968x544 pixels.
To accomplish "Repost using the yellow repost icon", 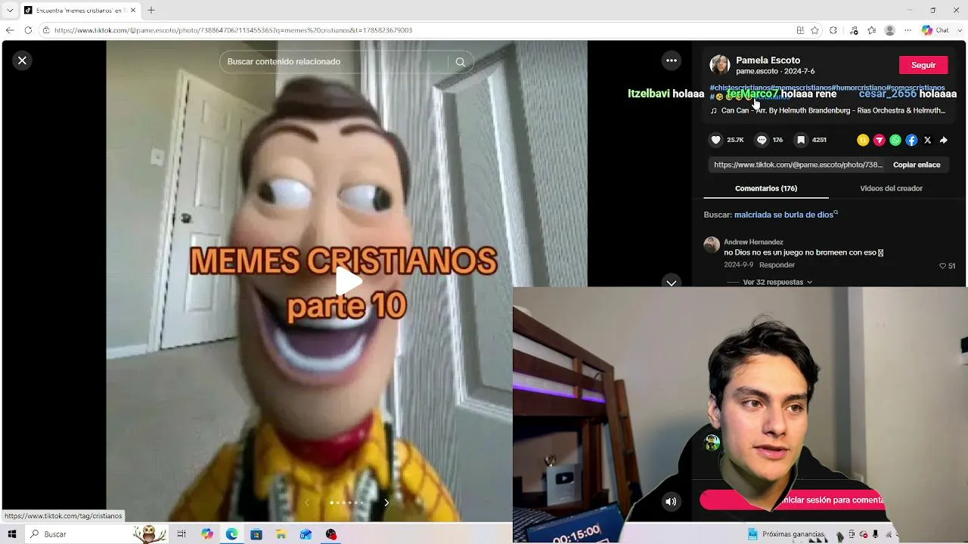I will 863,140.
